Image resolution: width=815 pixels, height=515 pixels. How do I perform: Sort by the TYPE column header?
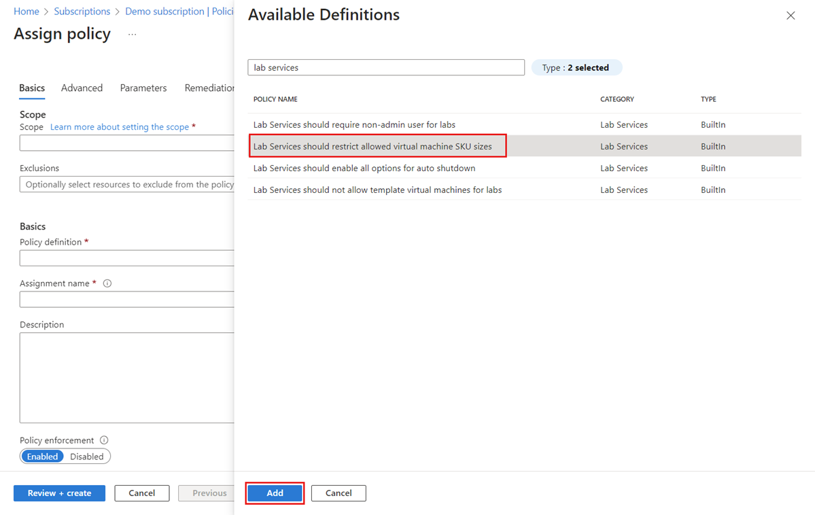point(708,99)
